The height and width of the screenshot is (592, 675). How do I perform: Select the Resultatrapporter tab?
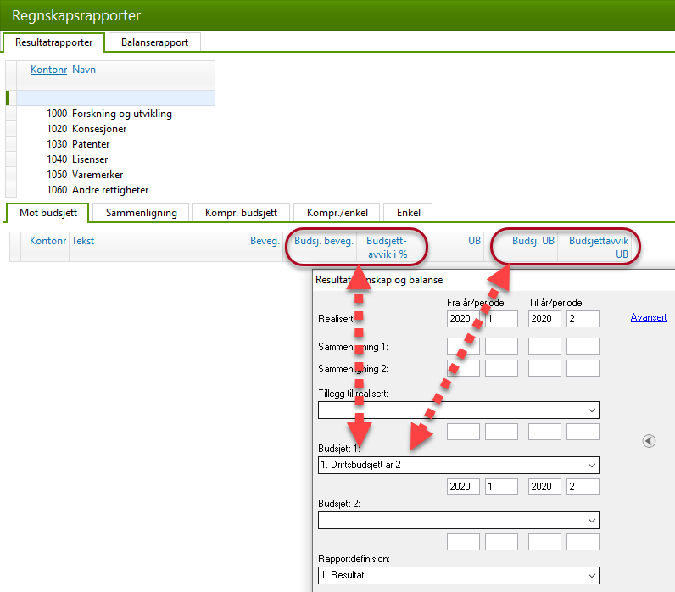pos(53,42)
